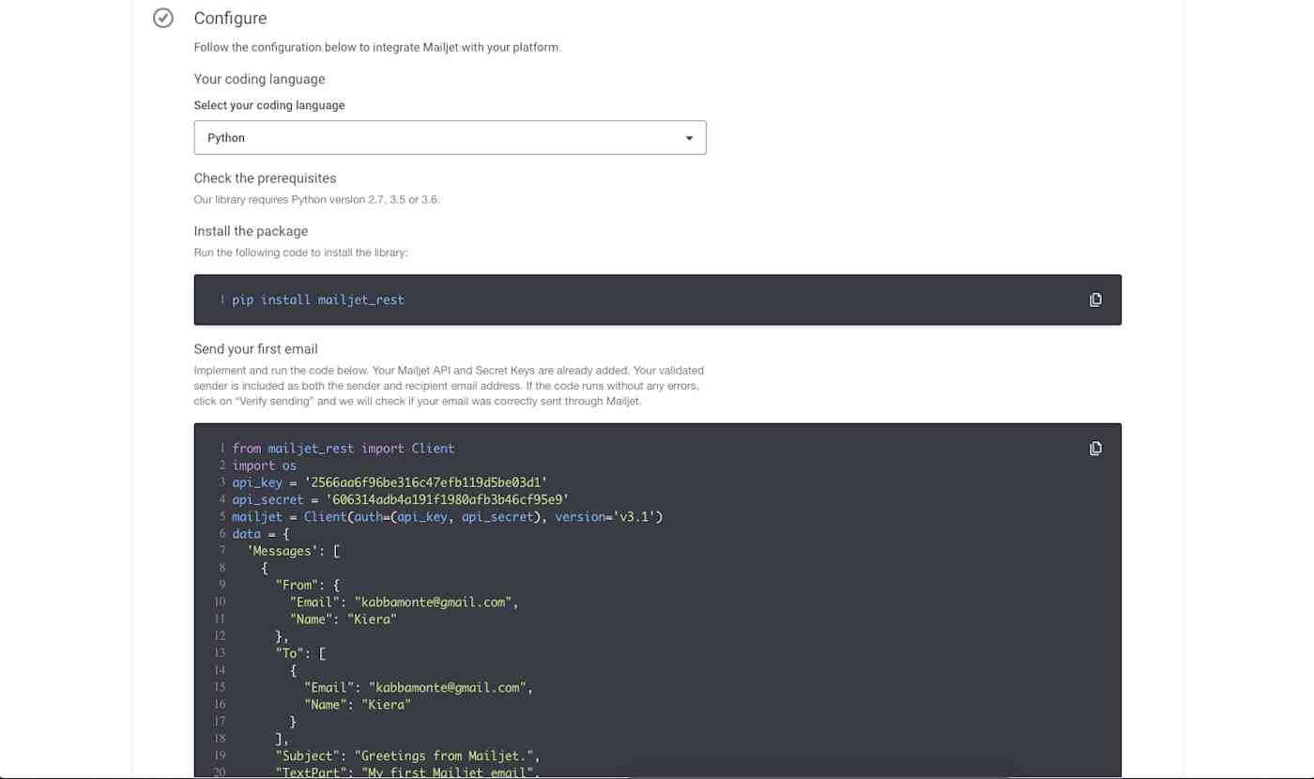Click the 'Send your first email' heading
Screen dimensions: 1314x779
255,349
